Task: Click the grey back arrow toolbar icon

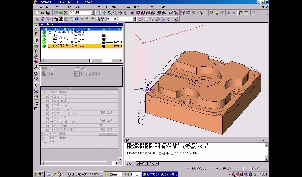Action: click(228, 13)
